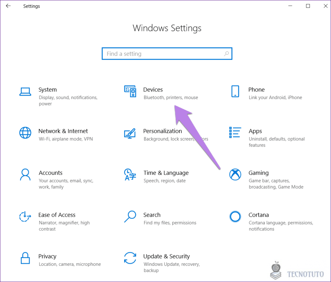Click 'Windows Update, recovery, backup' description
331x282 pixels.
(171, 267)
